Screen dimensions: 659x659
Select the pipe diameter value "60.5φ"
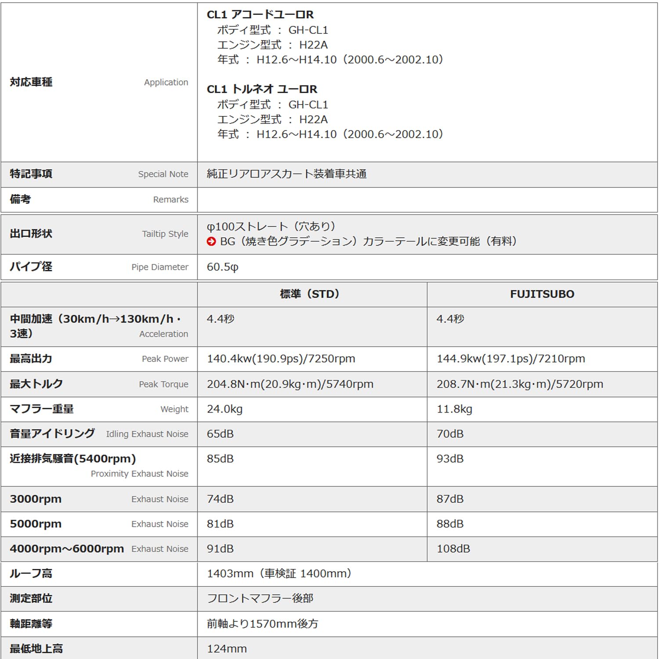223,267
